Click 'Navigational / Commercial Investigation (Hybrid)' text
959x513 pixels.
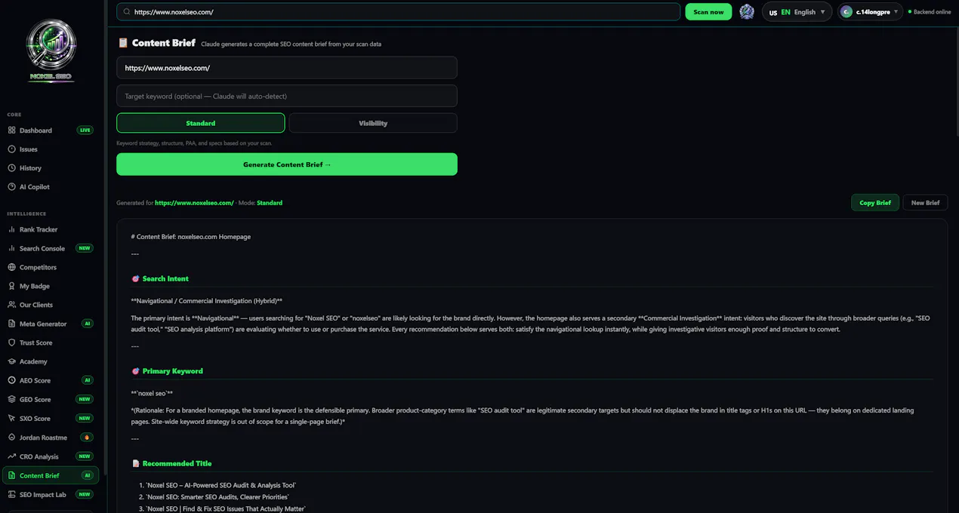(x=206, y=301)
